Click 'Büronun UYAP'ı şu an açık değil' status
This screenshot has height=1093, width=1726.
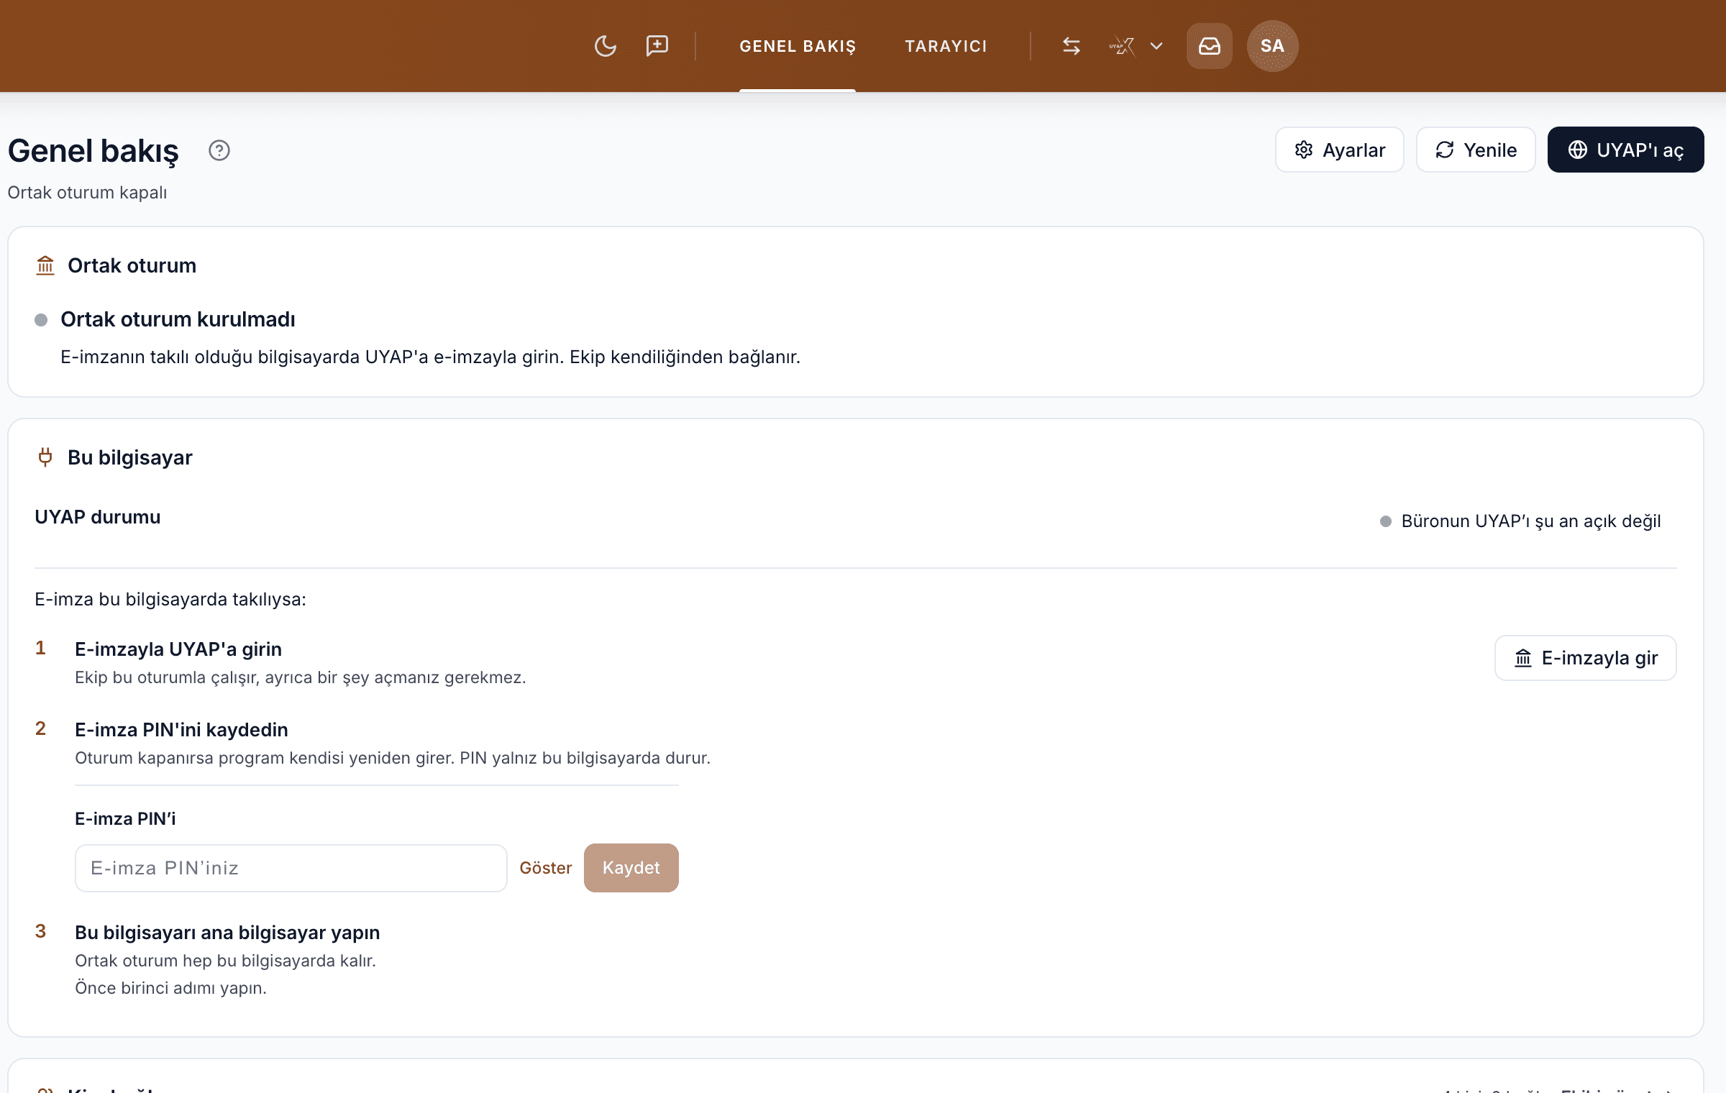click(x=1531, y=521)
